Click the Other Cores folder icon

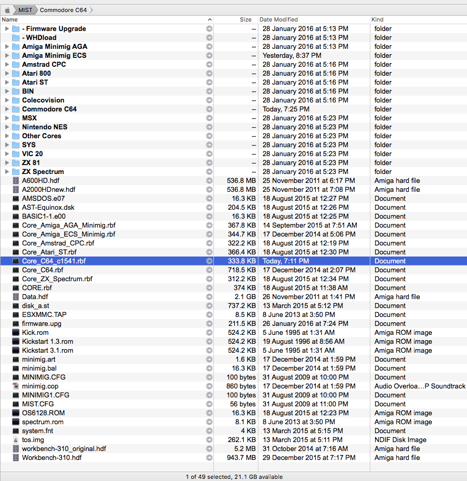pos(16,136)
